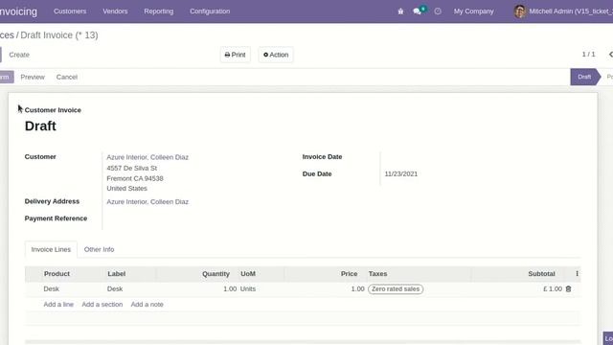
Task: Click Mitchell Admin avatar picture
Action: tap(519, 11)
